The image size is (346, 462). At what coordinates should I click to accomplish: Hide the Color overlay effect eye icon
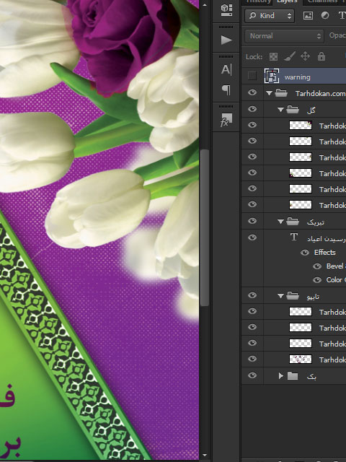[317, 280]
